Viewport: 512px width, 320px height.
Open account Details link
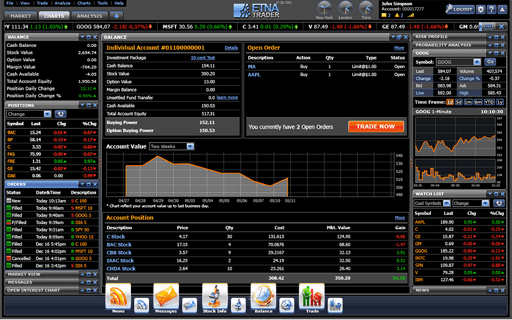231,47
